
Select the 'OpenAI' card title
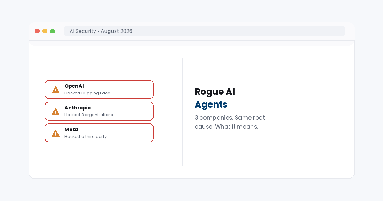coord(74,86)
